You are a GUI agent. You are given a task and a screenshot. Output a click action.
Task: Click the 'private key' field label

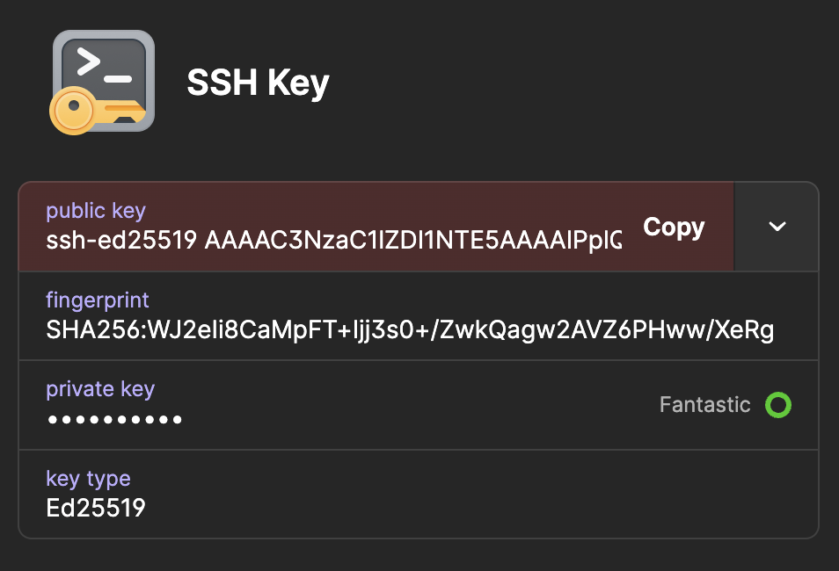coord(100,389)
